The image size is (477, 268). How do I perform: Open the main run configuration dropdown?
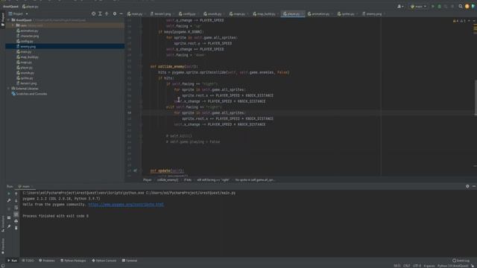point(418,7)
